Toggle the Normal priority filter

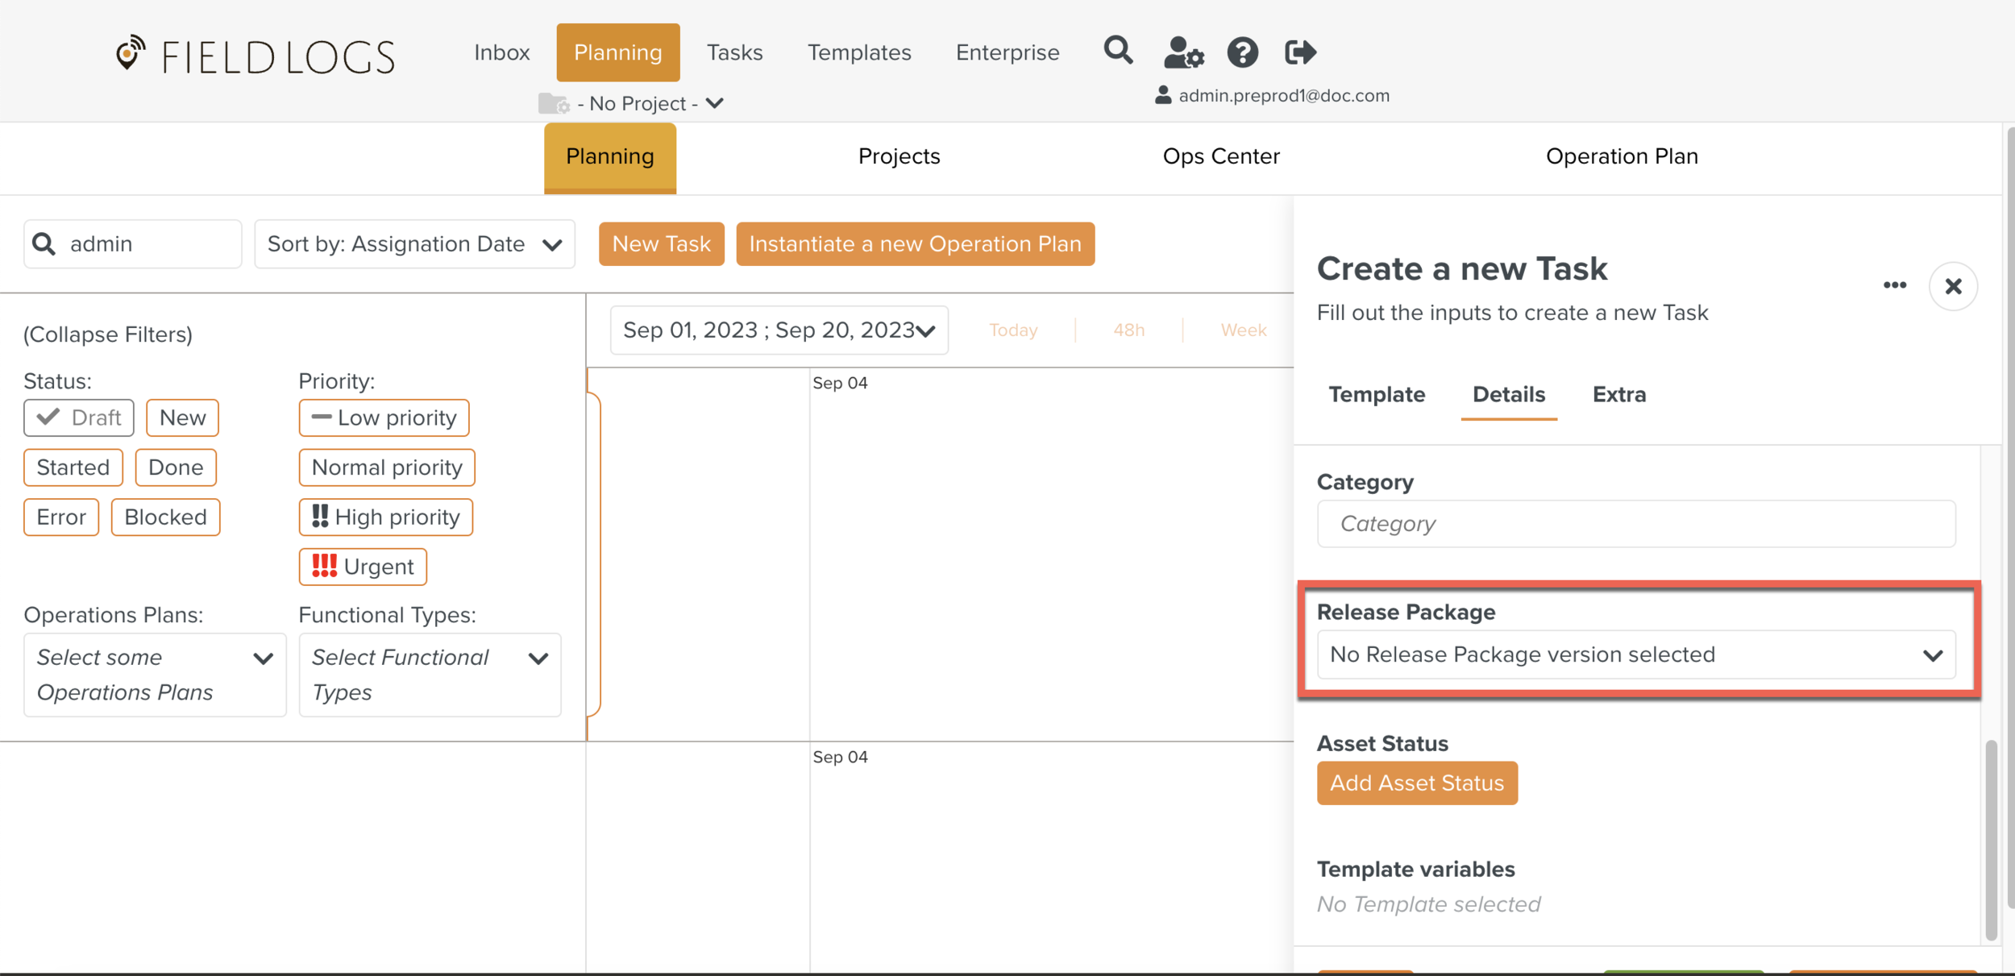pyautogui.click(x=387, y=467)
